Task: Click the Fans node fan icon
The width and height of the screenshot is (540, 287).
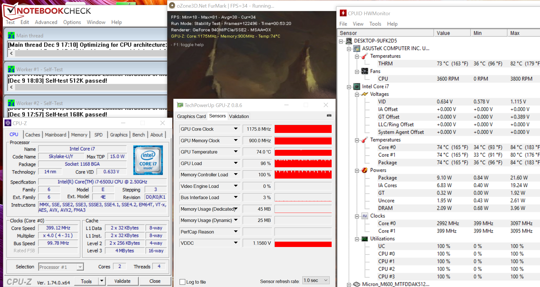Action: coord(365,71)
